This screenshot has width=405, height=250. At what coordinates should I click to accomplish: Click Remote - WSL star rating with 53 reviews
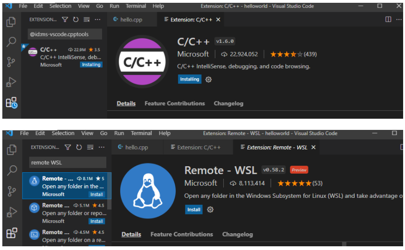coord(300,183)
